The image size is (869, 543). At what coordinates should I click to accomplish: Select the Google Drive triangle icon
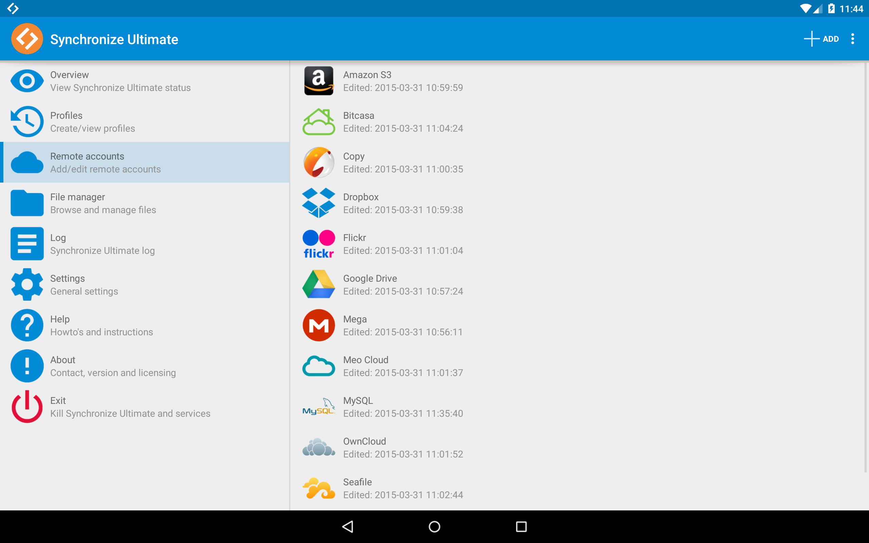point(318,284)
